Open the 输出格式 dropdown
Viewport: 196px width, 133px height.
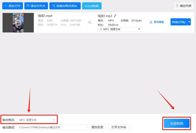coord(37,120)
